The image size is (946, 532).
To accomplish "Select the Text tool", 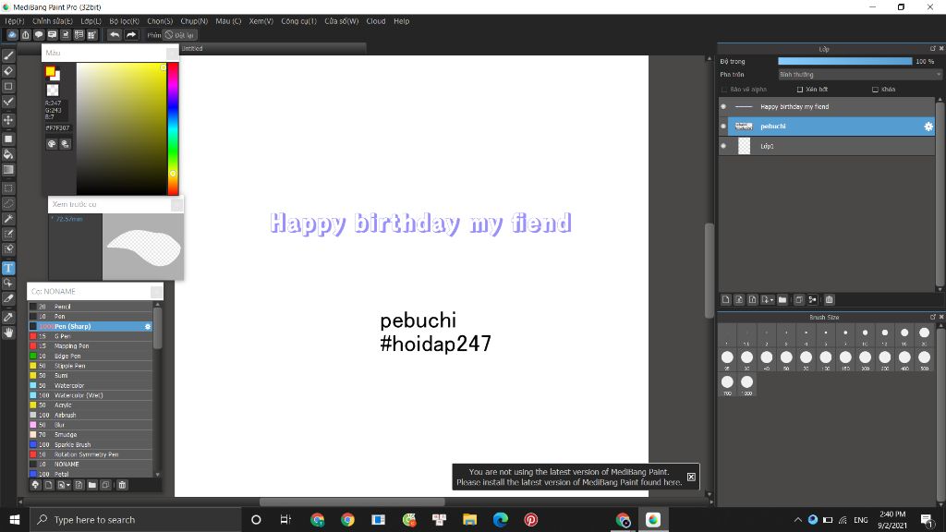I will click(8, 268).
